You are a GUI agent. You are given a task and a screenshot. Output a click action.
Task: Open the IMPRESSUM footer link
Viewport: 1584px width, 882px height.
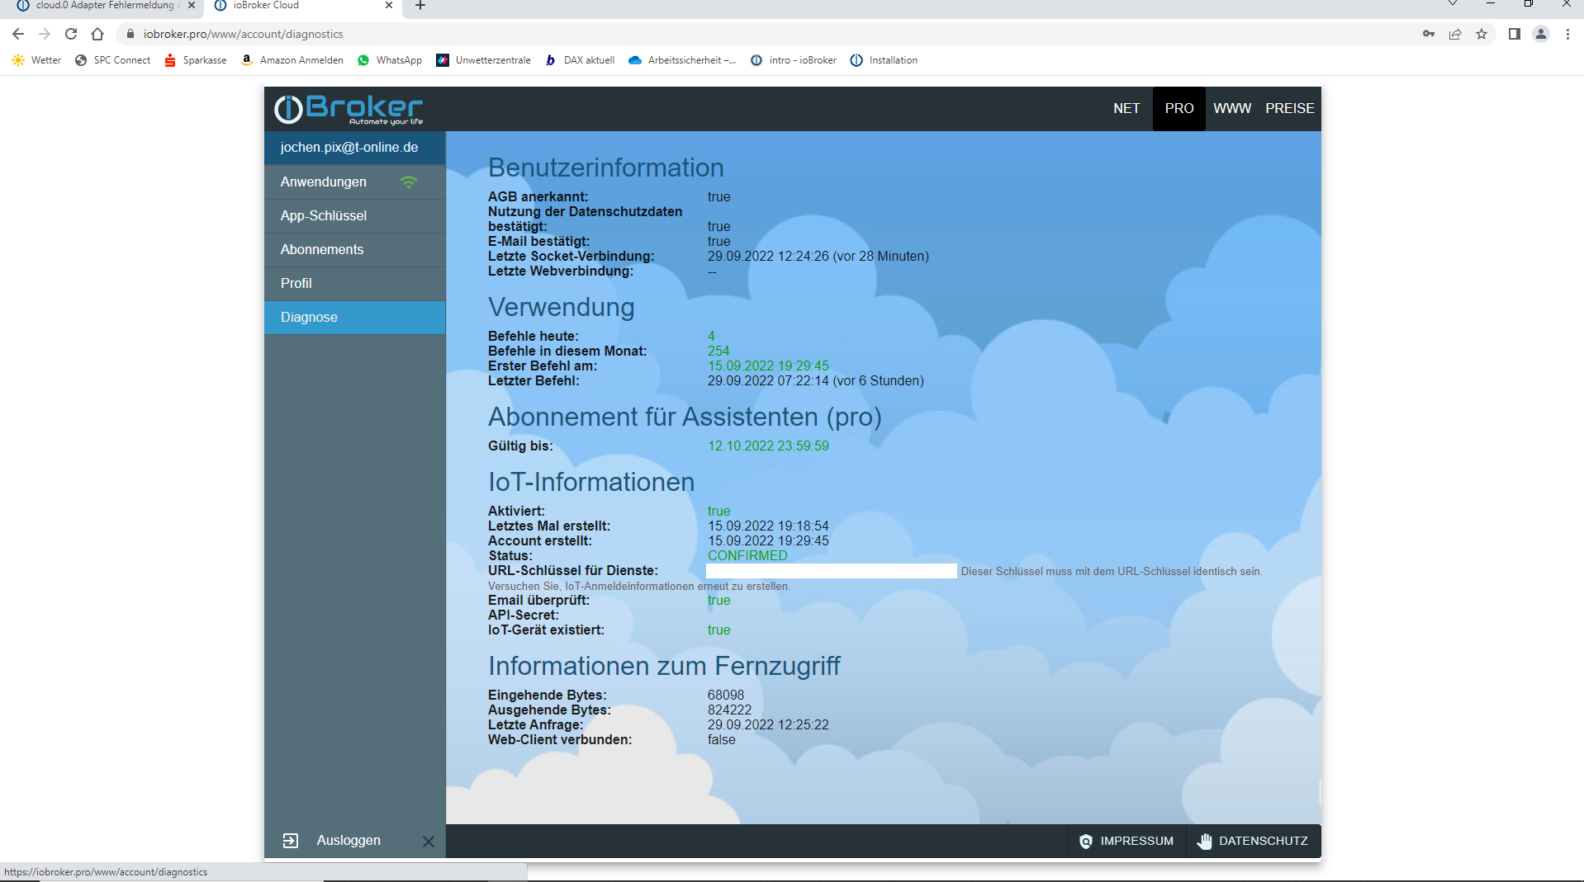(x=1126, y=841)
